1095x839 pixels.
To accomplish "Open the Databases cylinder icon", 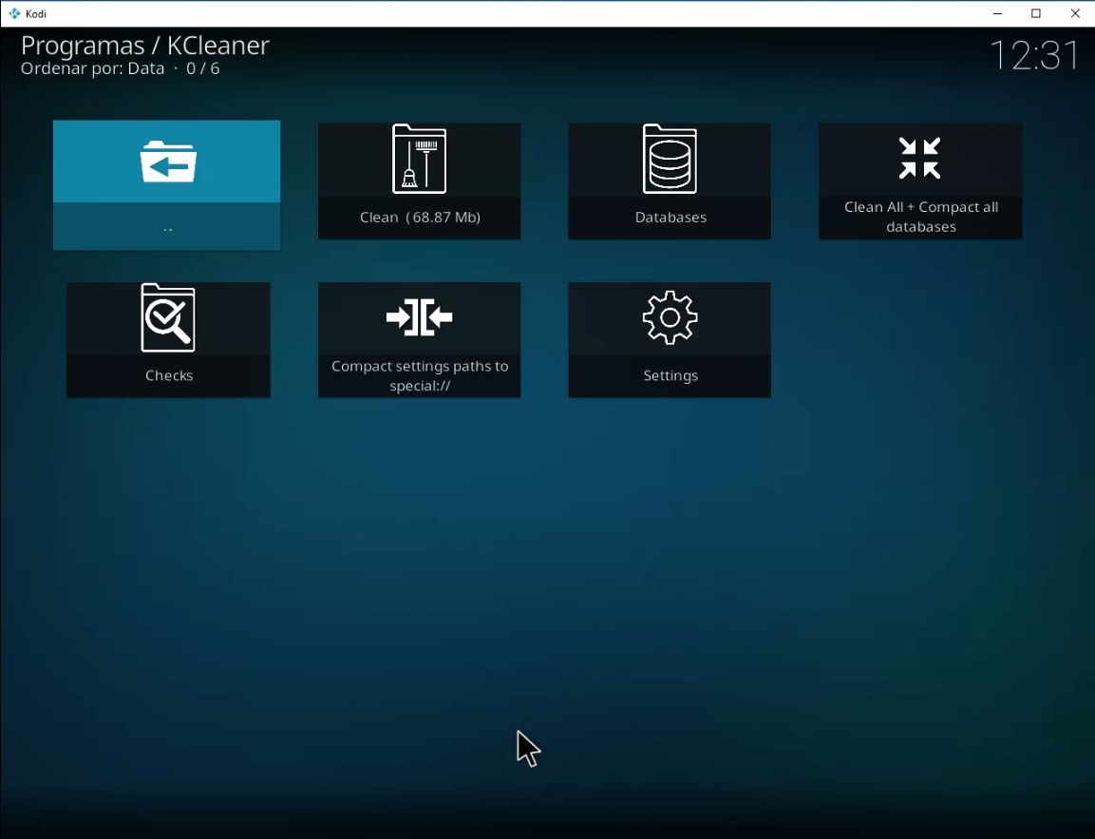I will click(670, 160).
